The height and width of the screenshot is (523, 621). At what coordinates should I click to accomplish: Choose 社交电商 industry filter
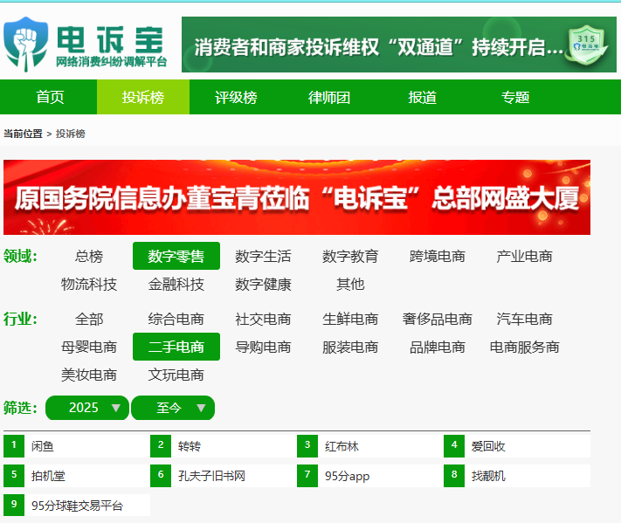(x=263, y=319)
